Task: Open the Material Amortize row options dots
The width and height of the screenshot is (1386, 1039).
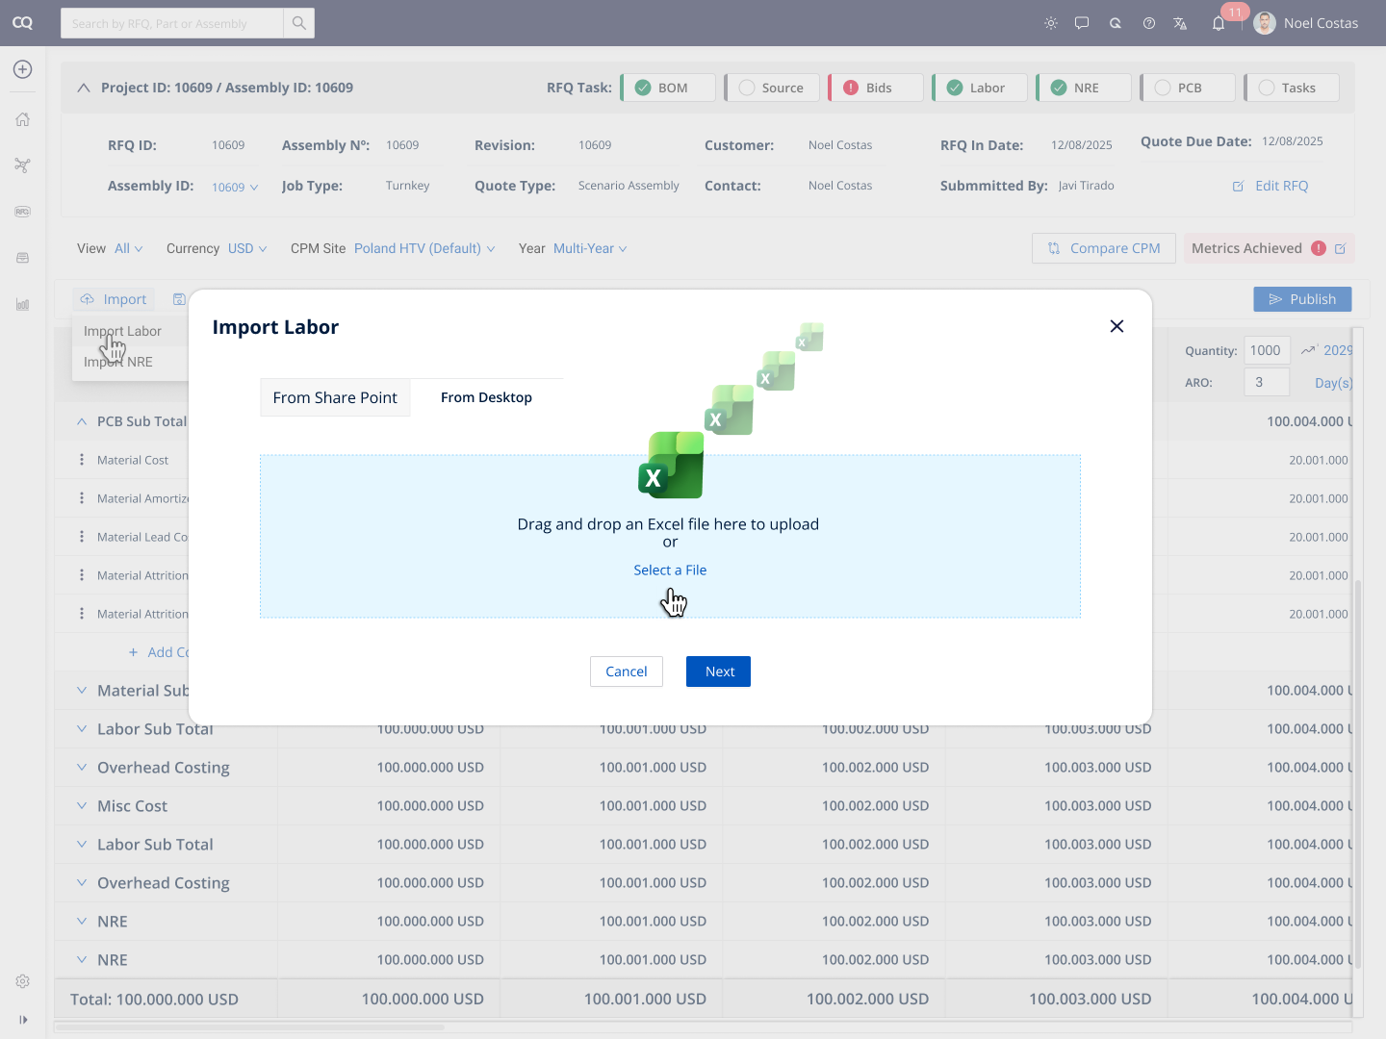Action: tap(82, 498)
